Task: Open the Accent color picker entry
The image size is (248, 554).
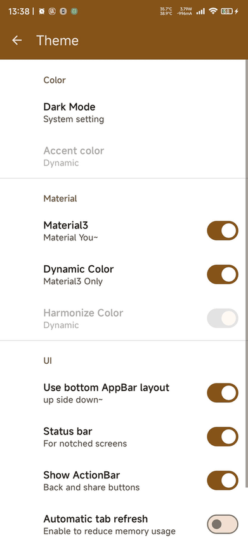Action: tap(124, 156)
